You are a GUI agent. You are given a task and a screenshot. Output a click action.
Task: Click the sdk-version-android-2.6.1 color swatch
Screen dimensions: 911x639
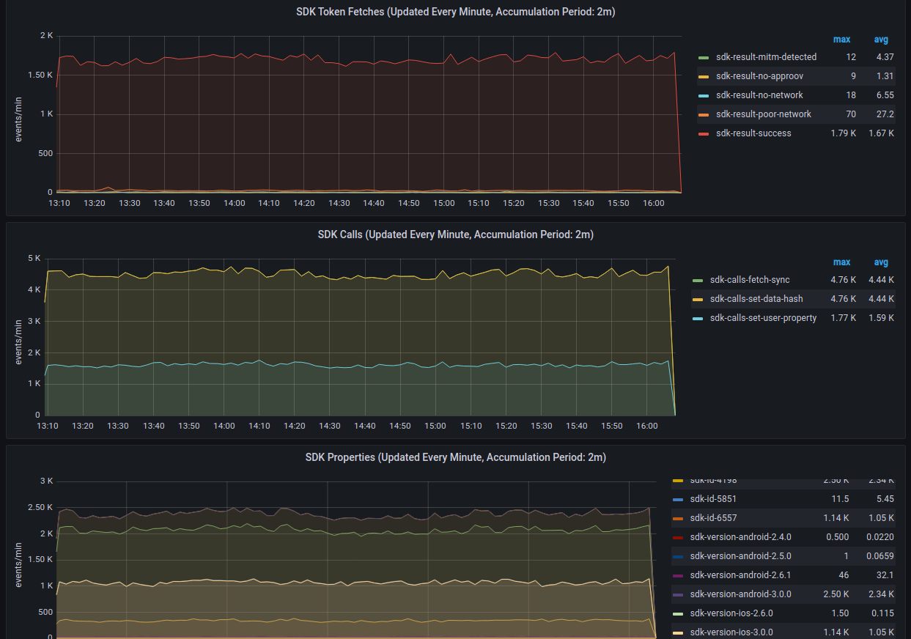click(x=679, y=575)
